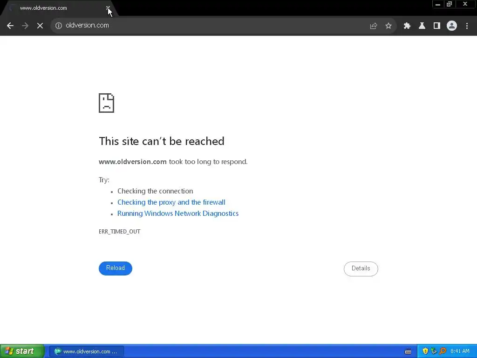This screenshot has width=477, height=358.
Task: Open the Extensions puzzle icon
Action: pyautogui.click(x=407, y=26)
